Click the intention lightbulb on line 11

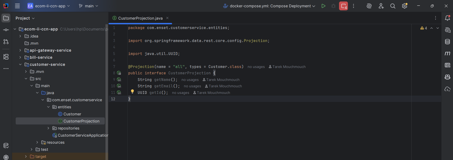tap(133, 92)
